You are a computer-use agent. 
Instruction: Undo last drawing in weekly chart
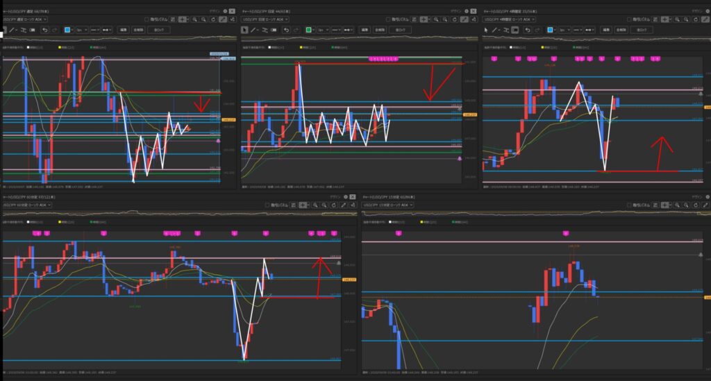click(44, 30)
